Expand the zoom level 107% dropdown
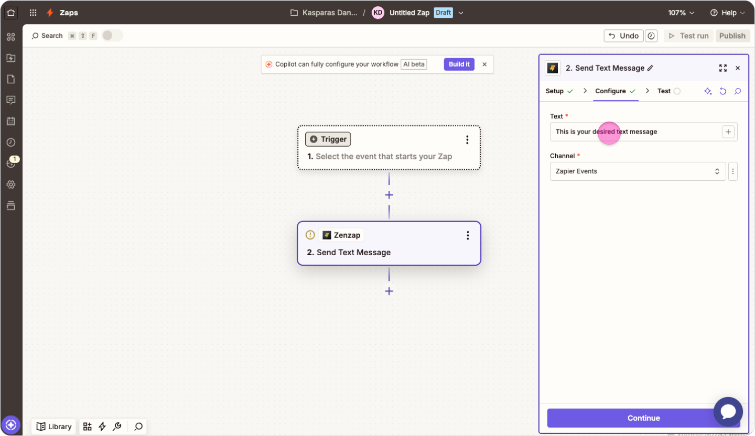This screenshot has height=436, width=755. point(681,13)
